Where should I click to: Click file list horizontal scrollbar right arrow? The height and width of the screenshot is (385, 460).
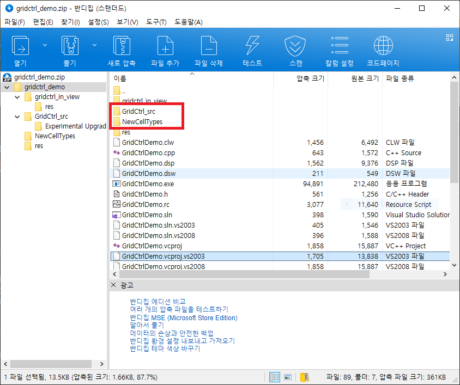point(445,274)
